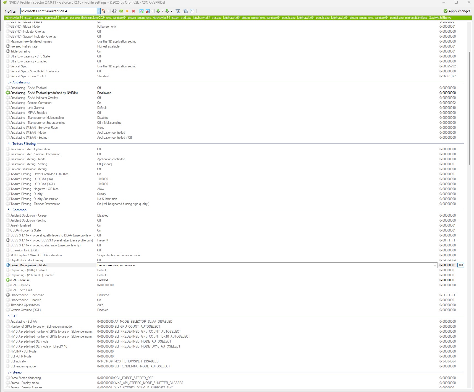Select NVLINK - SLI Mode row

click(235, 351)
